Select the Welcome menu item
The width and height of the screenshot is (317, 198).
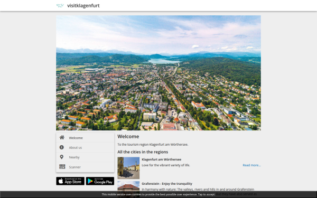click(85, 138)
